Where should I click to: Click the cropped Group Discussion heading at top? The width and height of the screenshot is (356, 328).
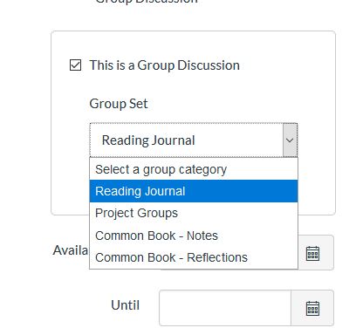tap(147, 2)
